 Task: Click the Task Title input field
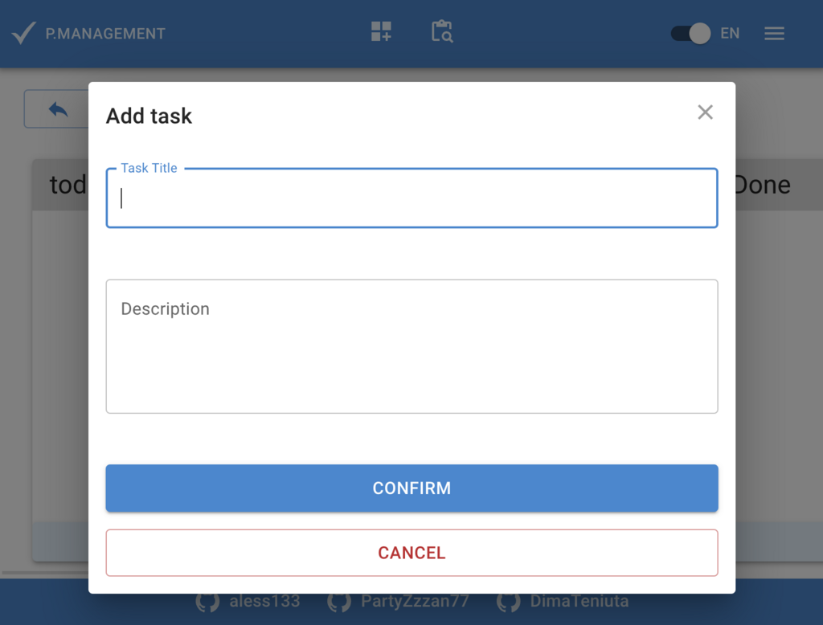tap(411, 198)
